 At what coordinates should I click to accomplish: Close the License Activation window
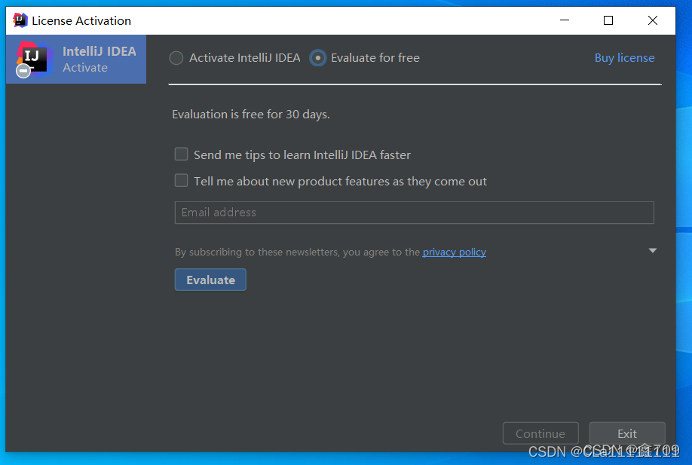653,20
